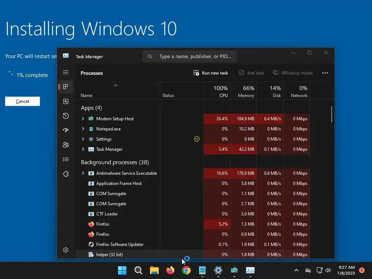
Task: Open the Details list icon in sidebar
Action: (x=66, y=159)
